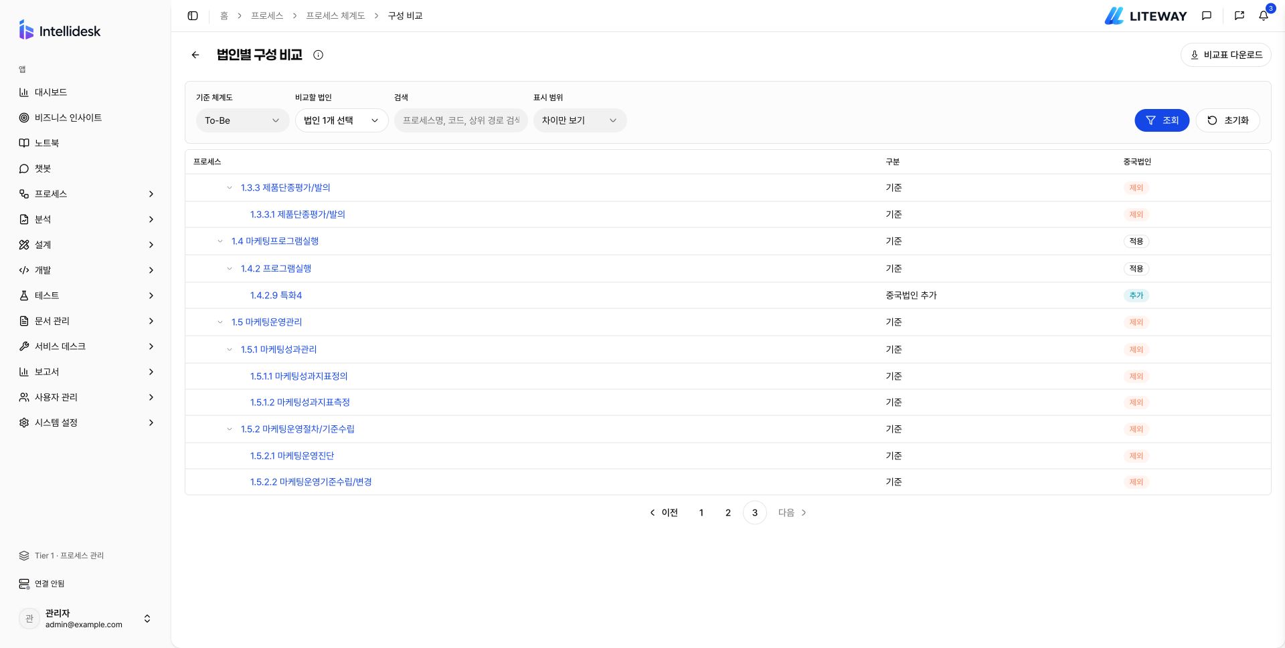The width and height of the screenshot is (1285, 648).
Task: Go to 비즈니스 인사이트 in sidebar
Action: (x=86, y=118)
